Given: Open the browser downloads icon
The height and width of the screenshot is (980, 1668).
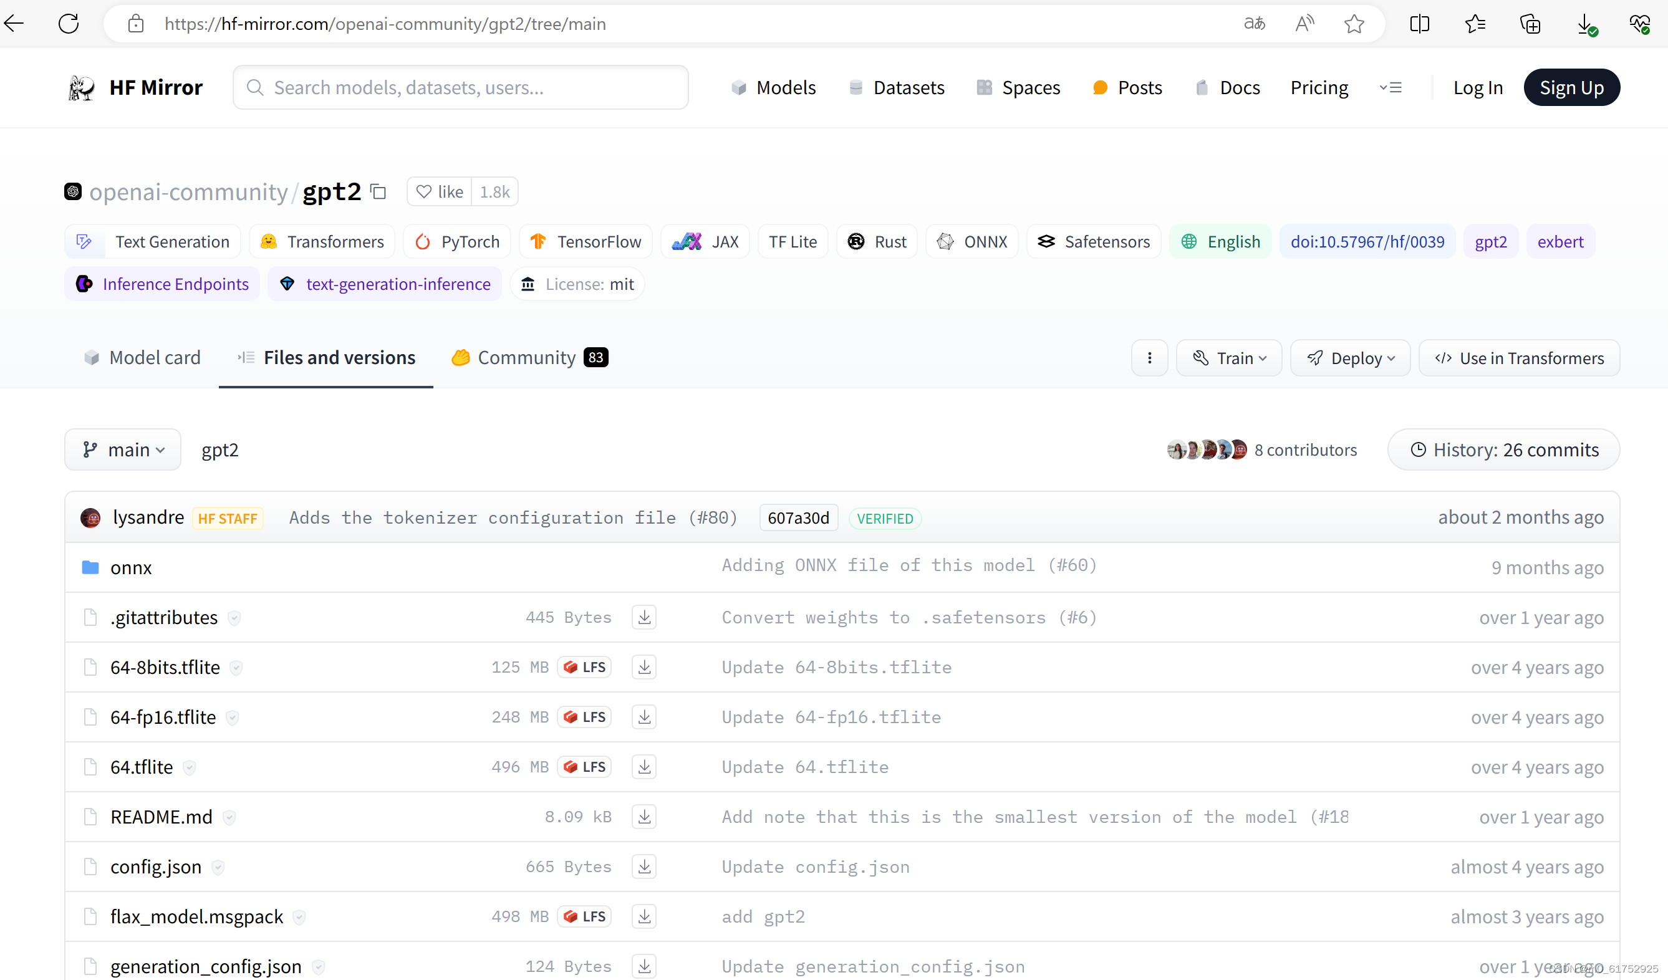Looking at the screenshot, I should tap(1585, 24).
